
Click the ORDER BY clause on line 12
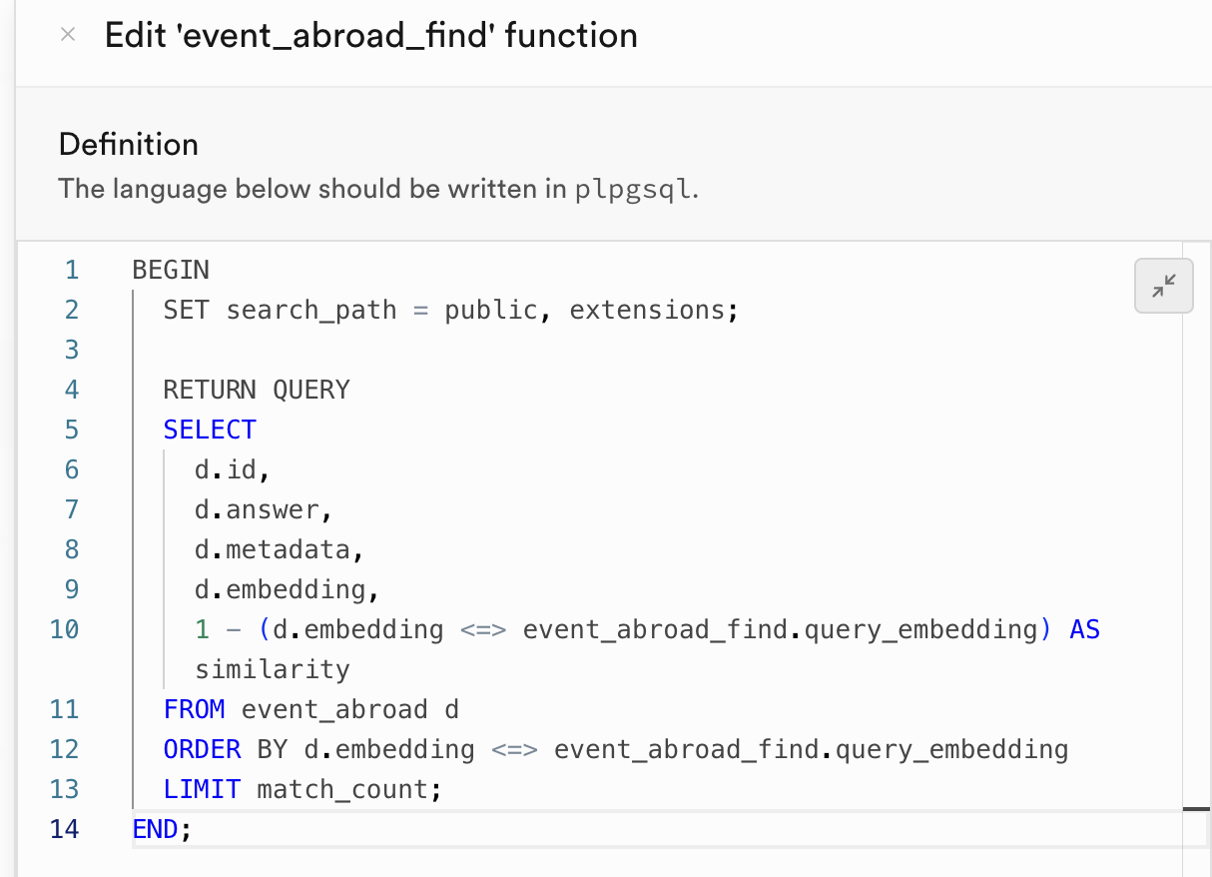(399, 748)
